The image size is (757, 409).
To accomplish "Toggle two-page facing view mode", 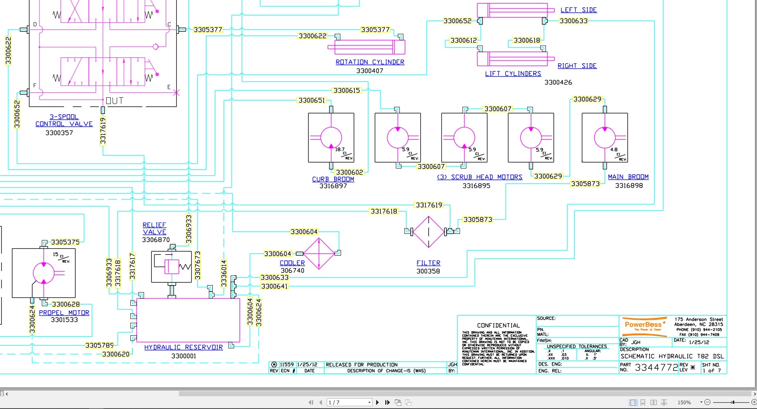I will (x=654, y=402).
